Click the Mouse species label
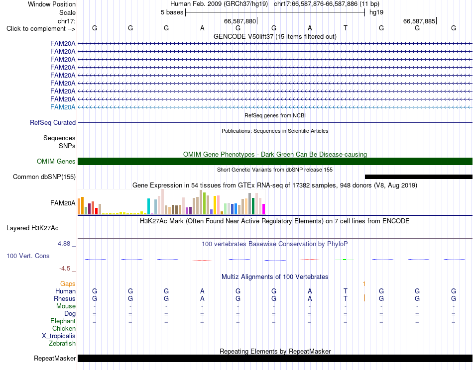This screenshot has width=473, height=370. pyautogui.click(x=66, y=306)
